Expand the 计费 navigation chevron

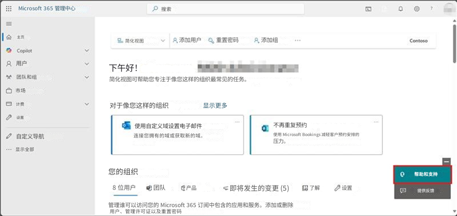pyautogui.click(x=87, y=104)
